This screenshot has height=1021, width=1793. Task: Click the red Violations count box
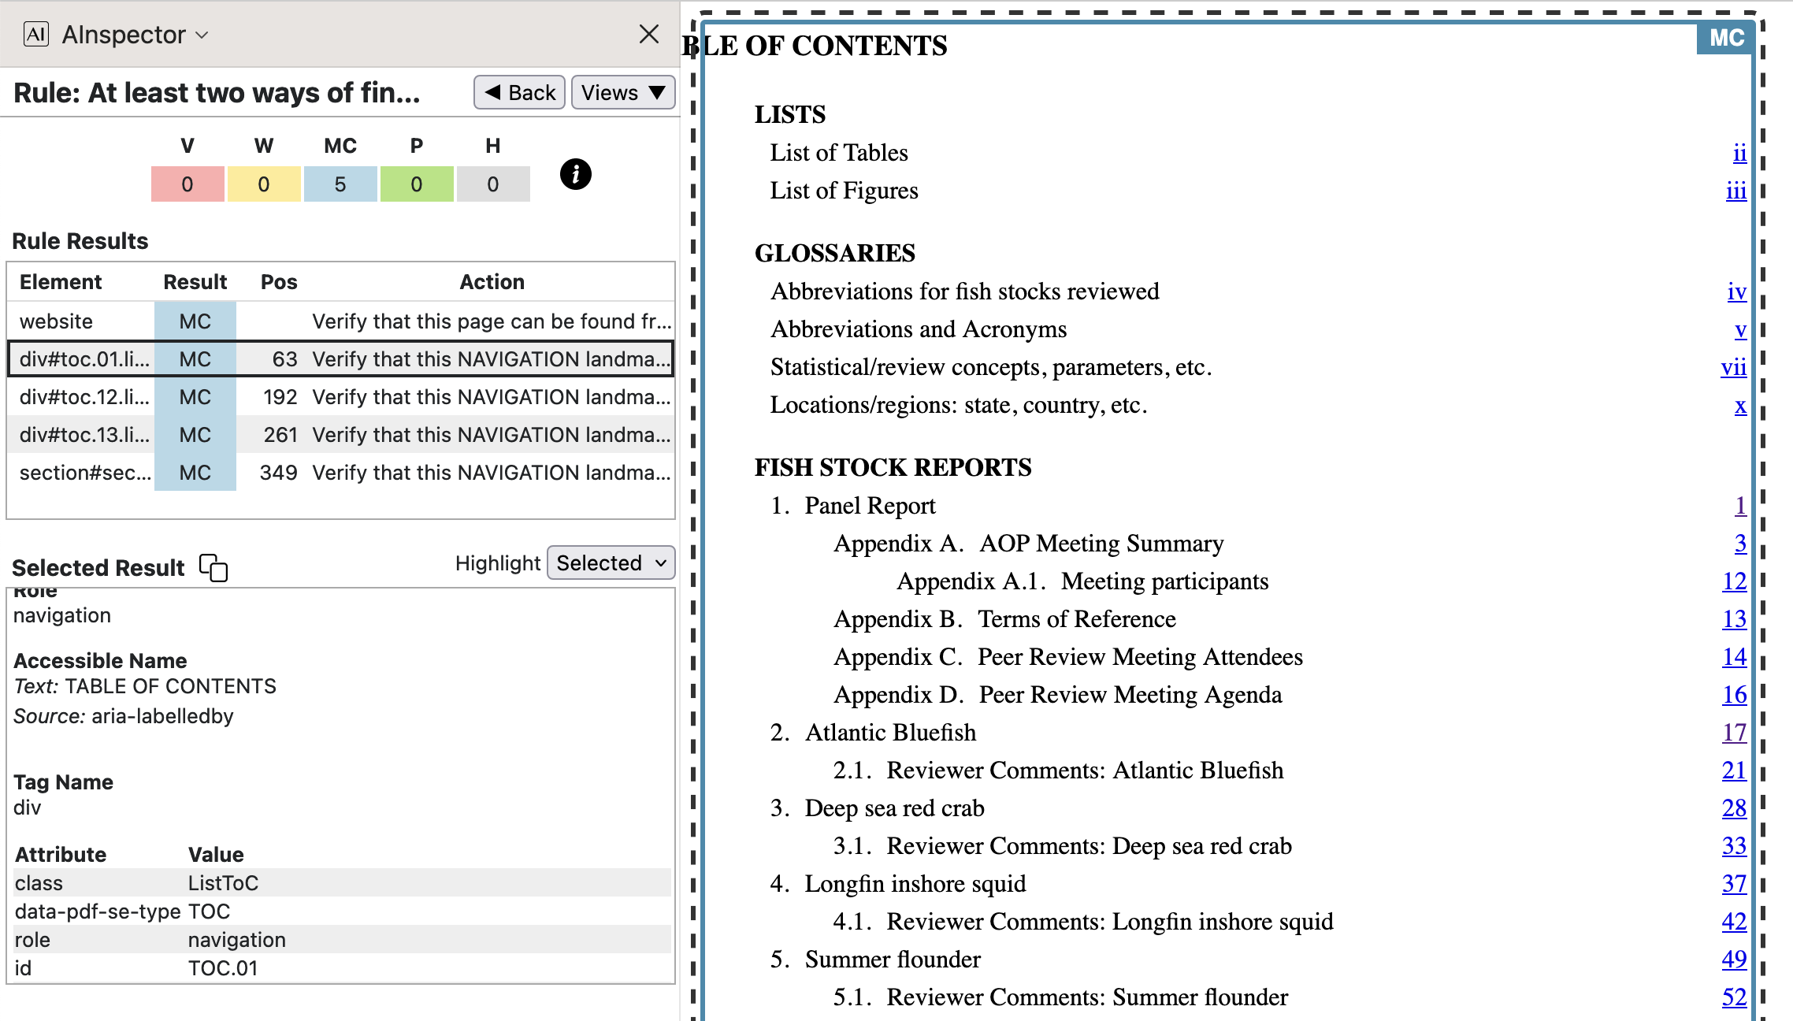pyautogui.click(x=187, y=184)
